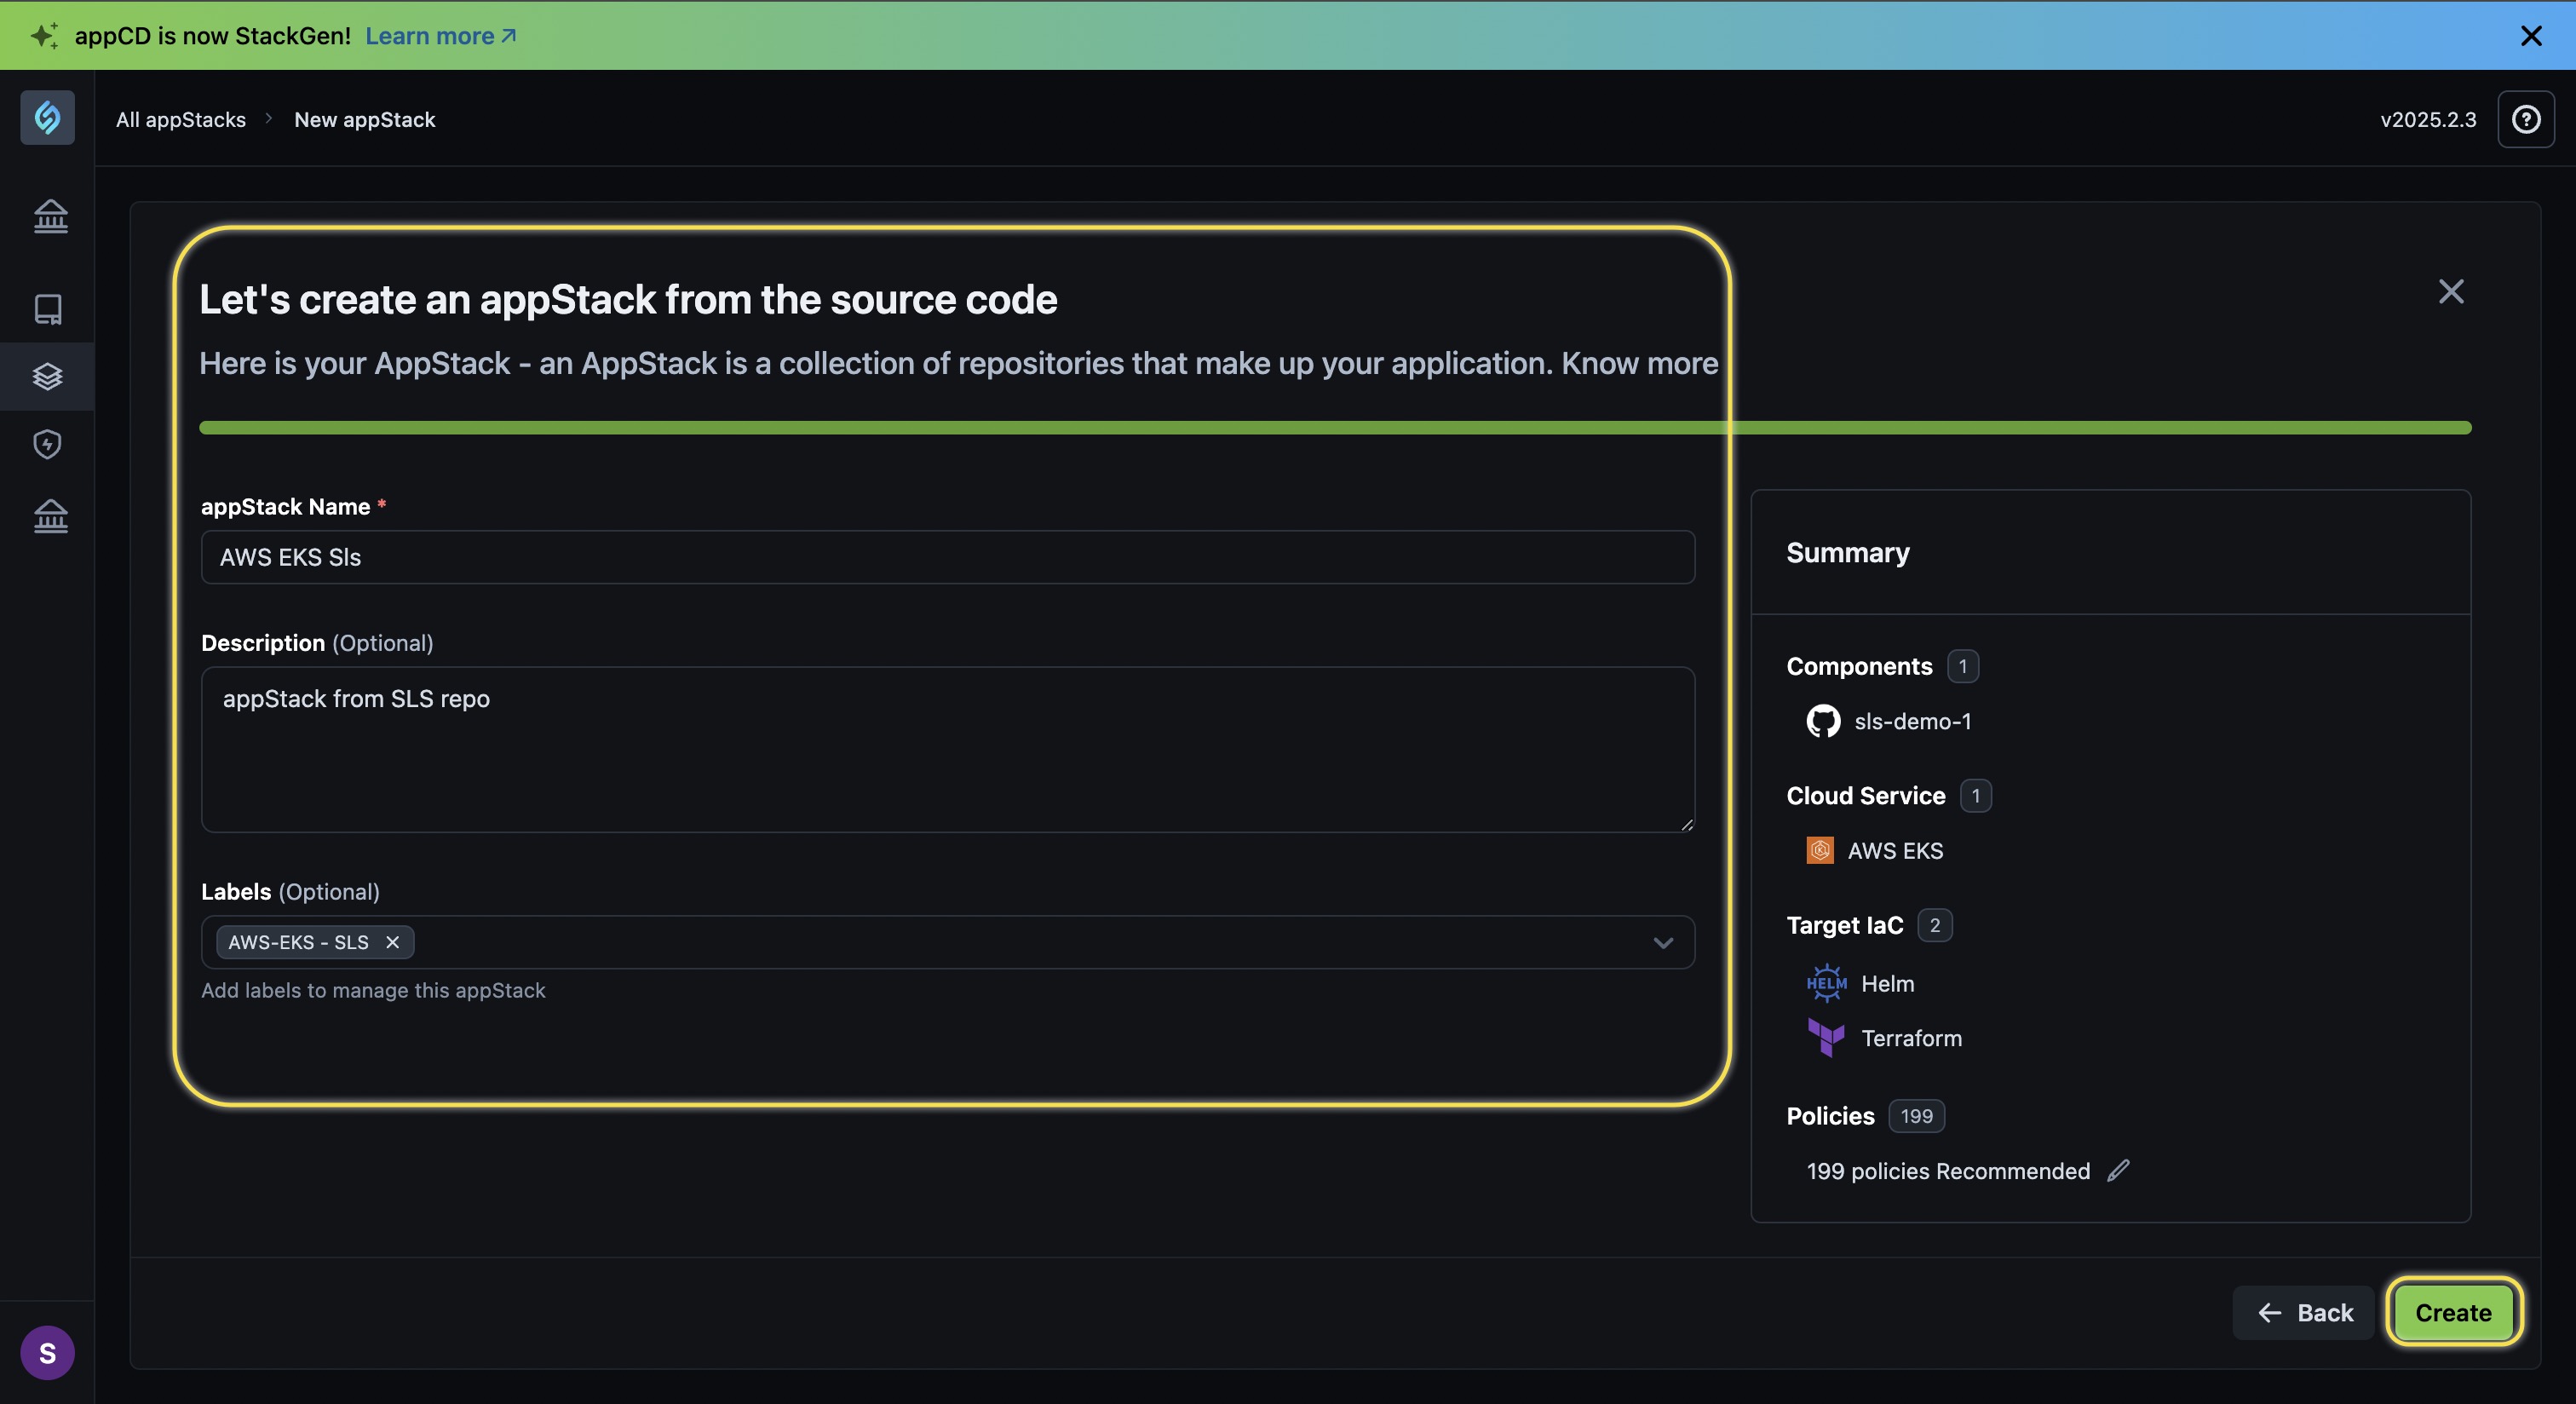Click the Back button

click(2303, 1312)
